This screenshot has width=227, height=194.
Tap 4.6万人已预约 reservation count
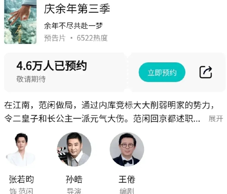(x=52, y=66)
